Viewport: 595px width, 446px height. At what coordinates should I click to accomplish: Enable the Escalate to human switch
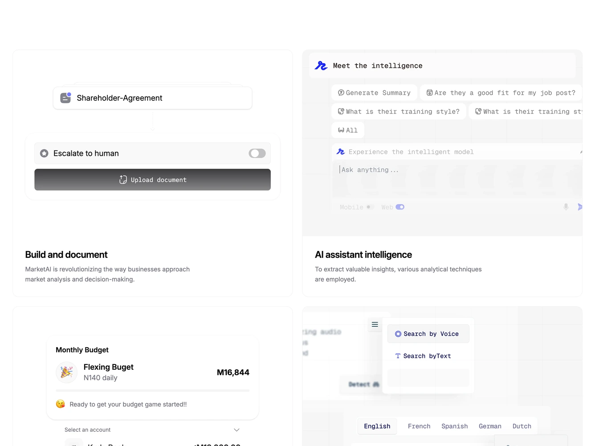pos(257,154)
